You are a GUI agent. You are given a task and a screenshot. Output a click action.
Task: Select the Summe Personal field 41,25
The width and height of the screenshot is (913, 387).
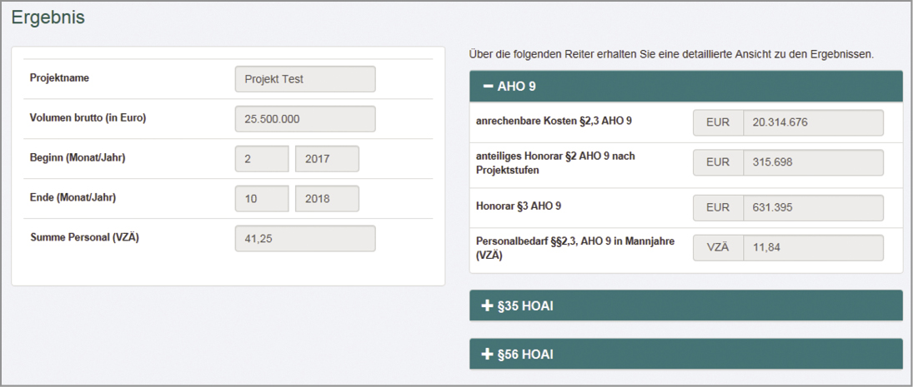coord(305,239)
